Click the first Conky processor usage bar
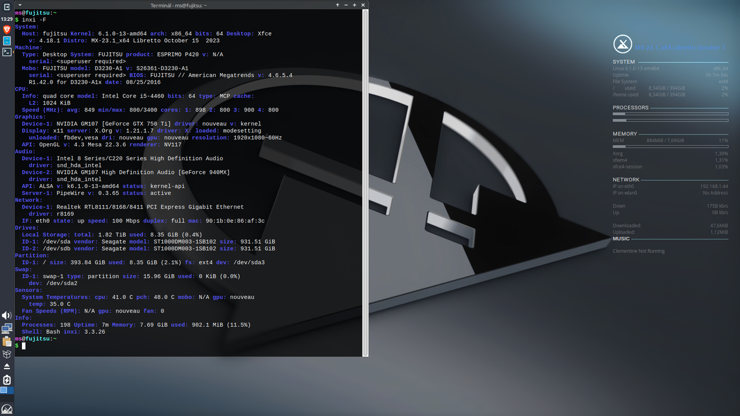 point(671,114)
